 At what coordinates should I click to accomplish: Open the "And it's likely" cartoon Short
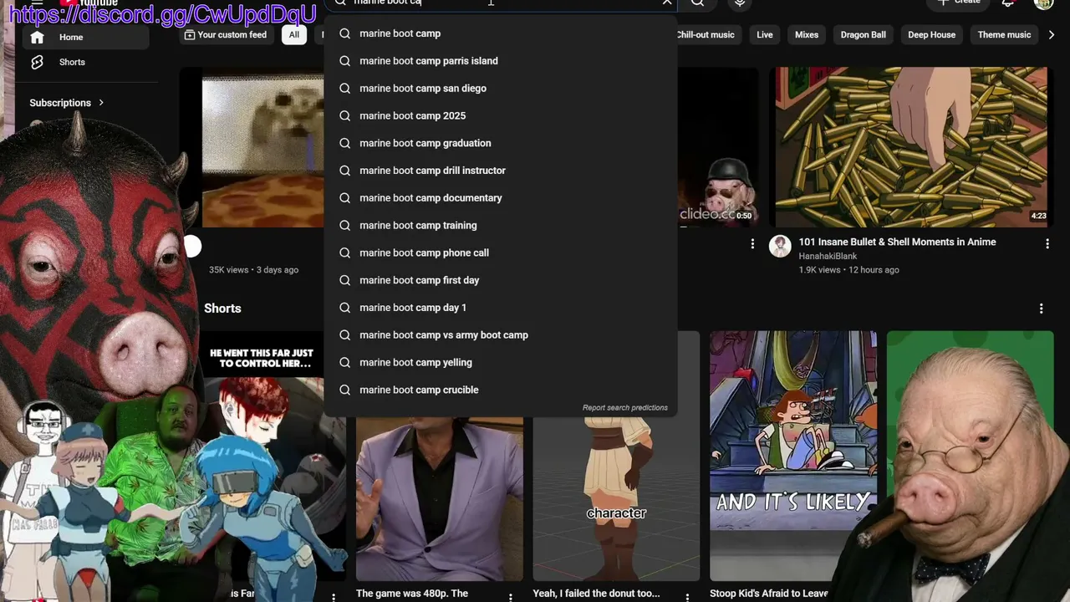click(793, 456)
